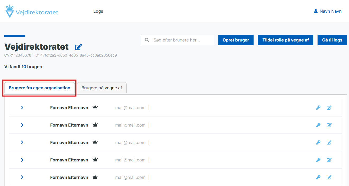Click the key icon in third user row
Image resolution: width=349 pixels, height=186 pixels.
click(x=318, y=142)
